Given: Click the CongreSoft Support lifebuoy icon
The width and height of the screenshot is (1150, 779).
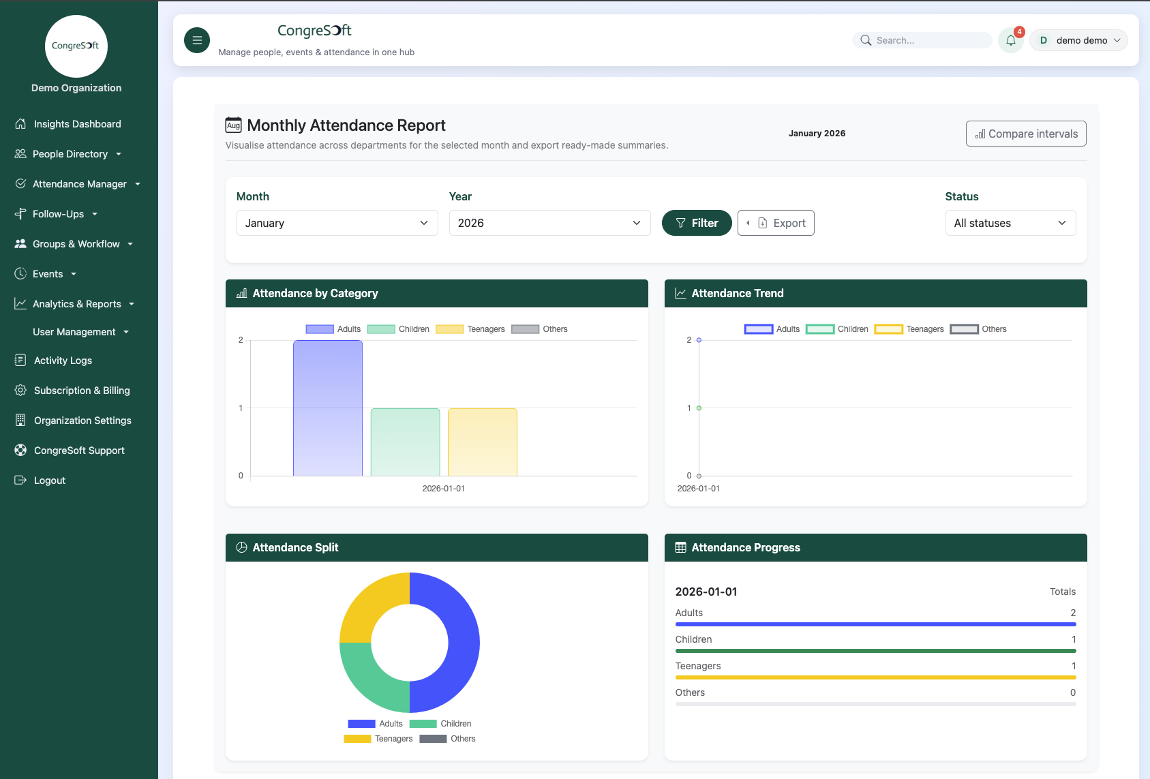Looking at the screenshot, I should pyautogui.click(x=20, y=450).
